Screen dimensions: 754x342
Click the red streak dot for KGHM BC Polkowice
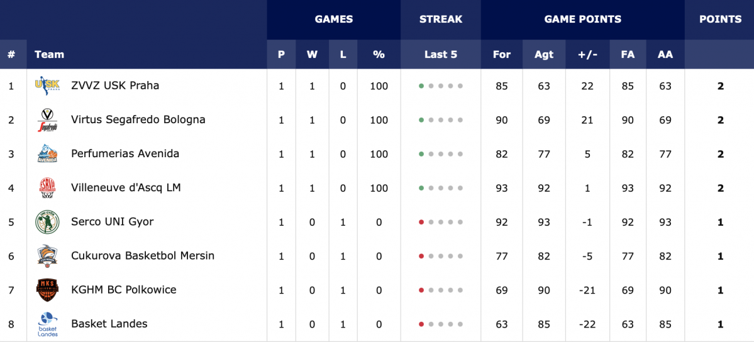click(421, 290)
